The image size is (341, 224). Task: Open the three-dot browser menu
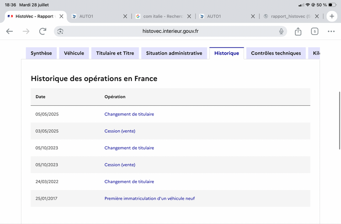(331, 31)
